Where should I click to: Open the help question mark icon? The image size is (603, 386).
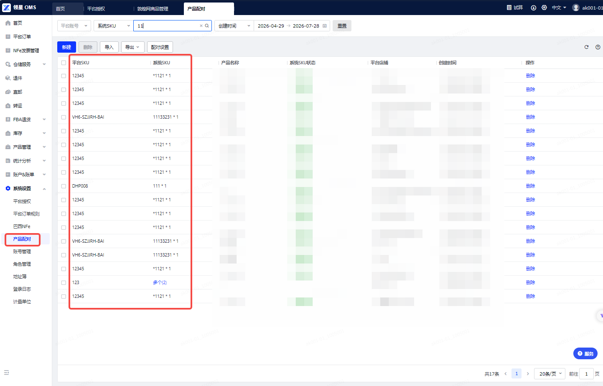pos(598,47)
